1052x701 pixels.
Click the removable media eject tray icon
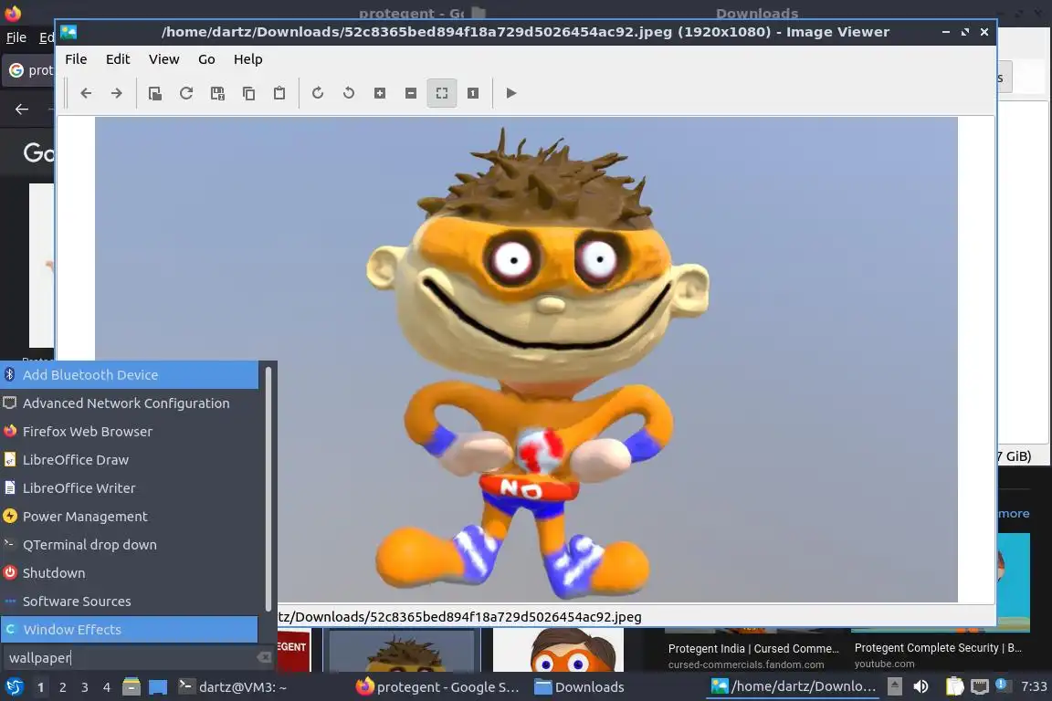895,686
